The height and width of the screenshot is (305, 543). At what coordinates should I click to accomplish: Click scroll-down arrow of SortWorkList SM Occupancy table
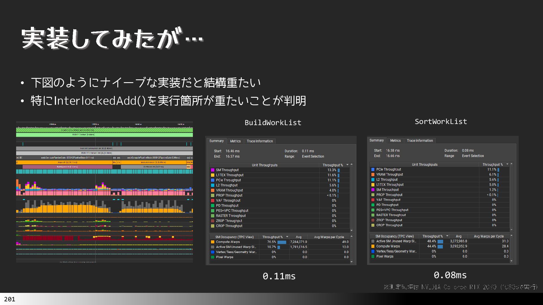[x=511, y=261]
